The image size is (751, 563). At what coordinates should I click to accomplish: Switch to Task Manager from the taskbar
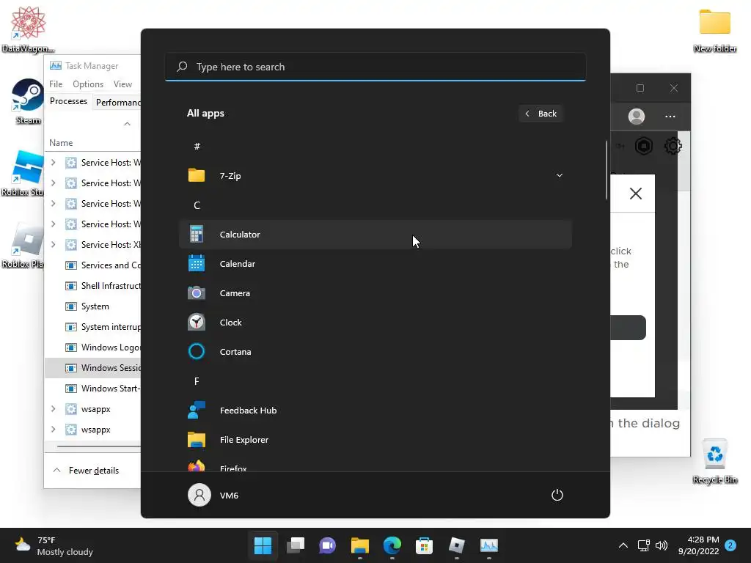point(489,545)
